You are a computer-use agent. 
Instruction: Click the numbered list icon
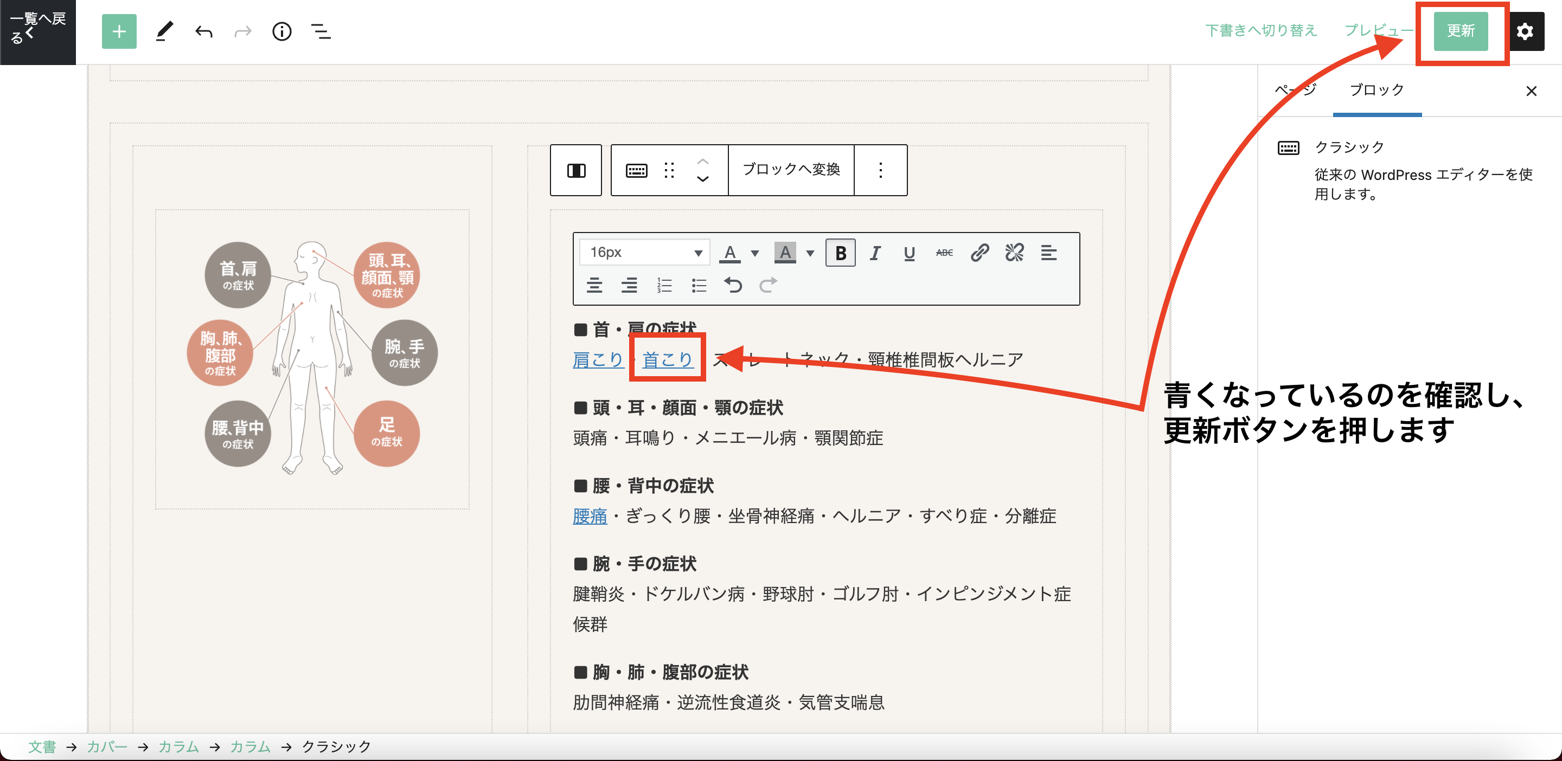(664, 285)
